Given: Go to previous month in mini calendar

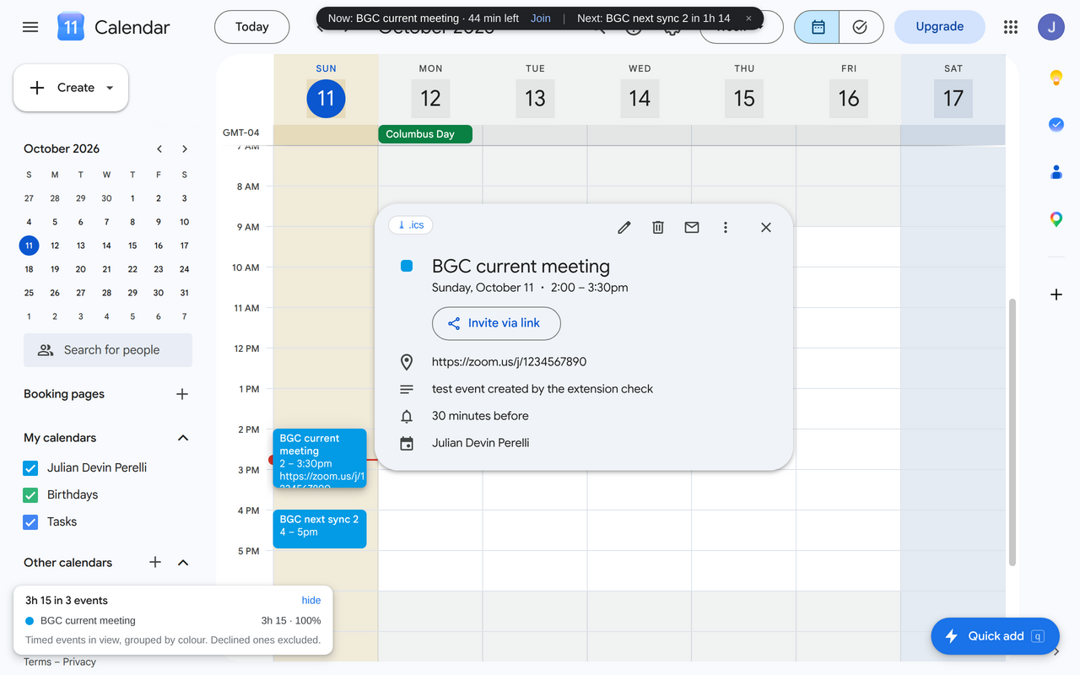Looking at the screenshot, I should coord(159,148).
